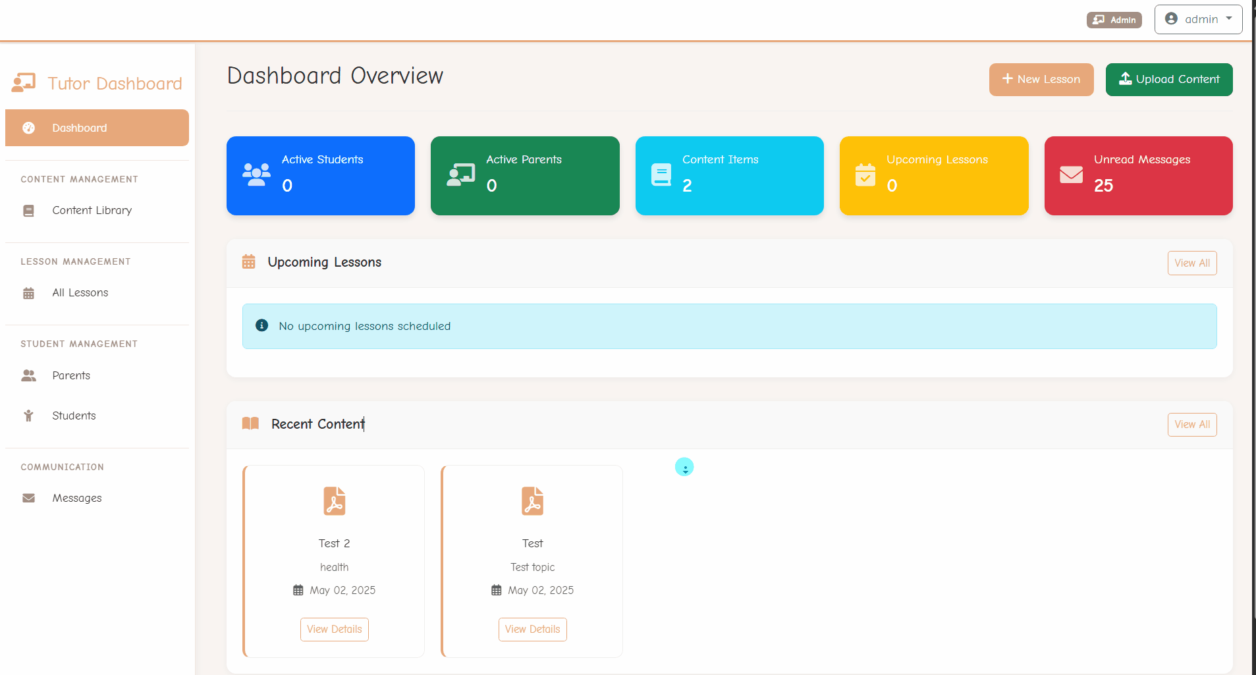Click the Unread Messages envelope icon
The width and height of the screenshot is (1256, 675).
pos(1071,175)
